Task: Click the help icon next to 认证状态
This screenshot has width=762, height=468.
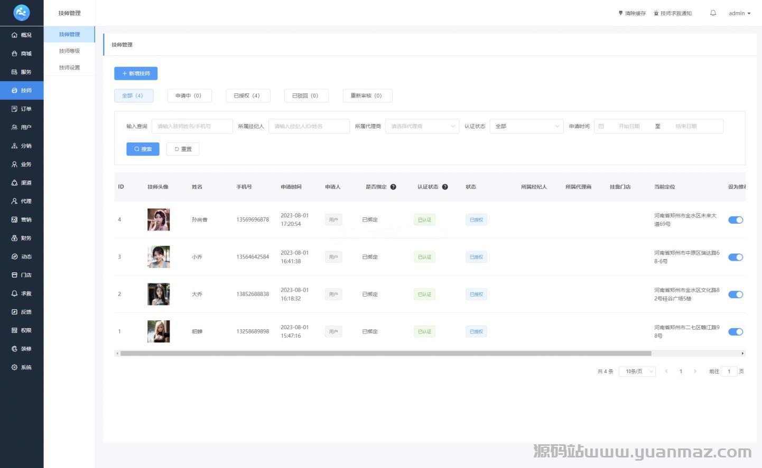Action: [445, 187]
